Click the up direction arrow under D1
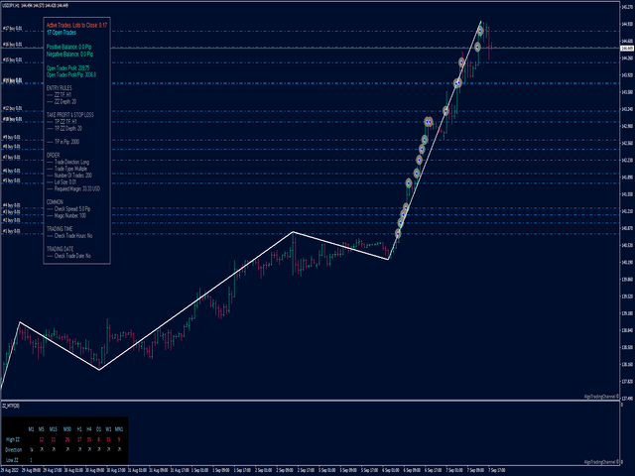The height and width of the screenshot is (476, 635). [99, 449]
